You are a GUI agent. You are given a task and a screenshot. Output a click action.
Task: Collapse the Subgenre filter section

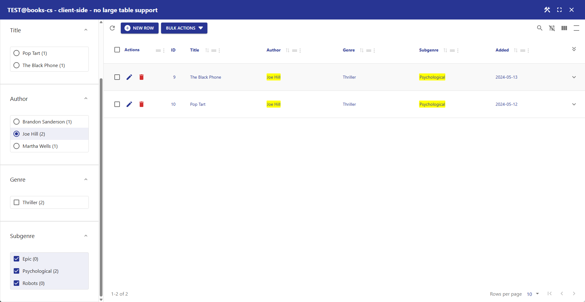[x=86, y=236]
